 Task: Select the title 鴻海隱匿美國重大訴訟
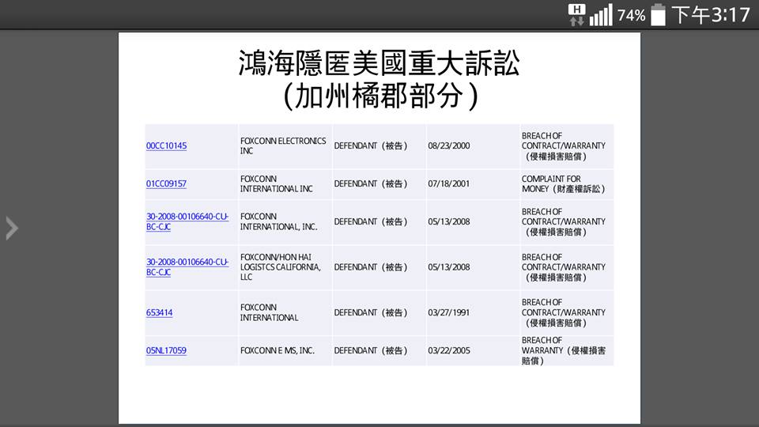point(379,63)
